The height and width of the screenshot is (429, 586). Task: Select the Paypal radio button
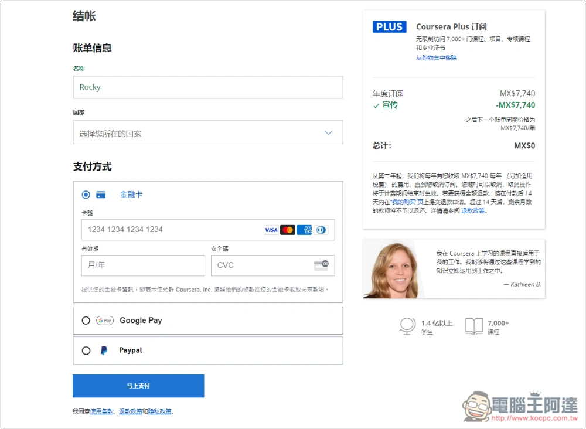[86, 350]
